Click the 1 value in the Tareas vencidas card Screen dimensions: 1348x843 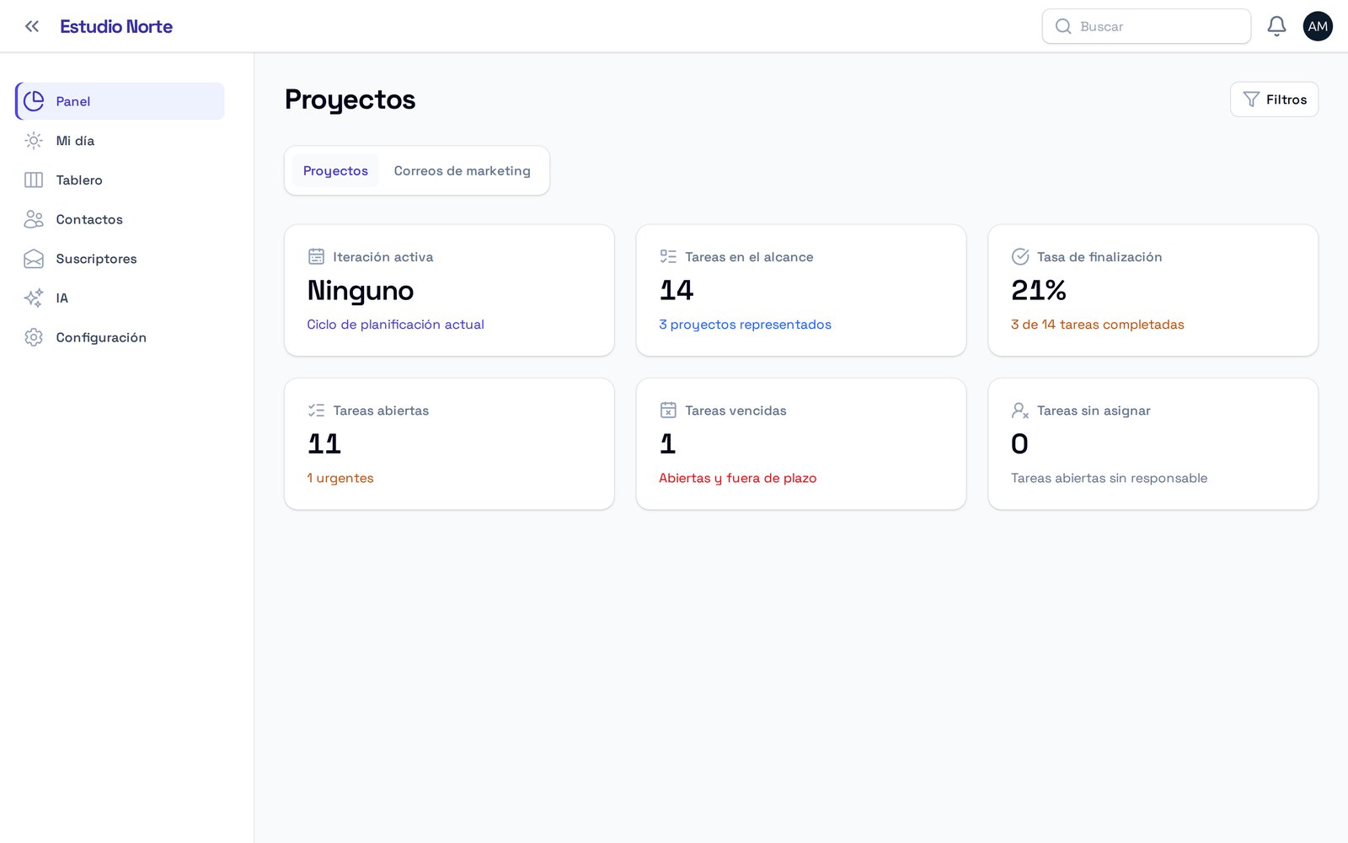click(667, 443)
